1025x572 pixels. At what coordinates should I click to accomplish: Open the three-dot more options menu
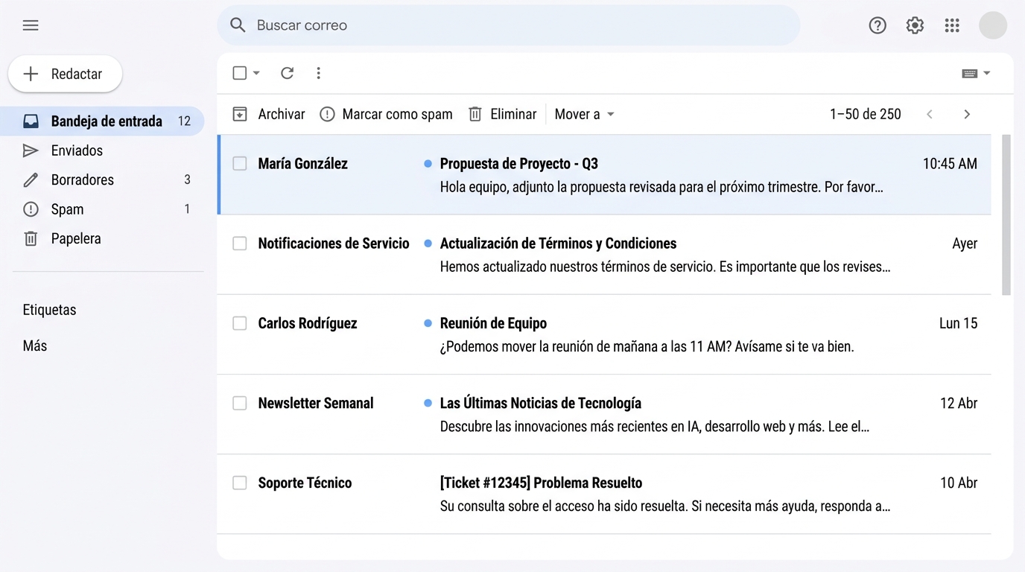tap(318, 73)
